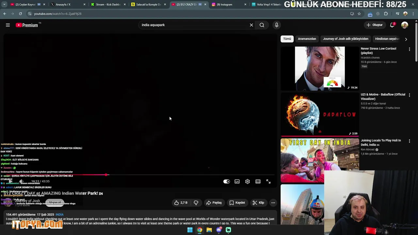The height and width of the screenshot is (235, 418).
Task: Open Chrome from the taskbar
Action: coord(200,230)
